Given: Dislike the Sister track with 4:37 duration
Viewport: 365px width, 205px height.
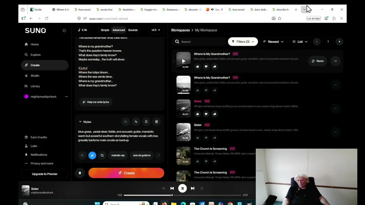Looking at the screenshot, I should tap(206, 114).
